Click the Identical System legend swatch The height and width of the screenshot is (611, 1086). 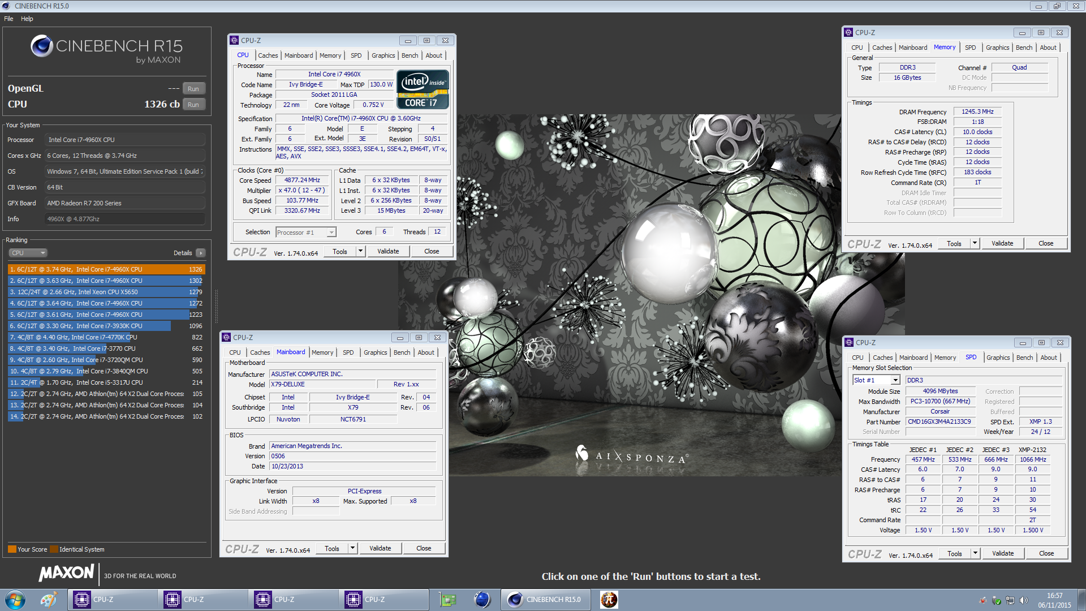click(x=54, y=549)
